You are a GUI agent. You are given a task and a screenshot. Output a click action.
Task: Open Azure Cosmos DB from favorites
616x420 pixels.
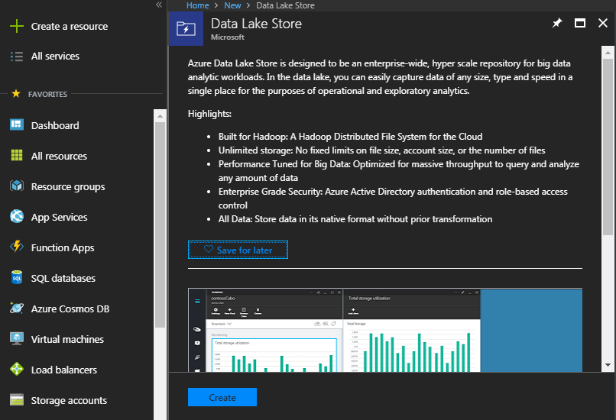[x=70, y=309]
